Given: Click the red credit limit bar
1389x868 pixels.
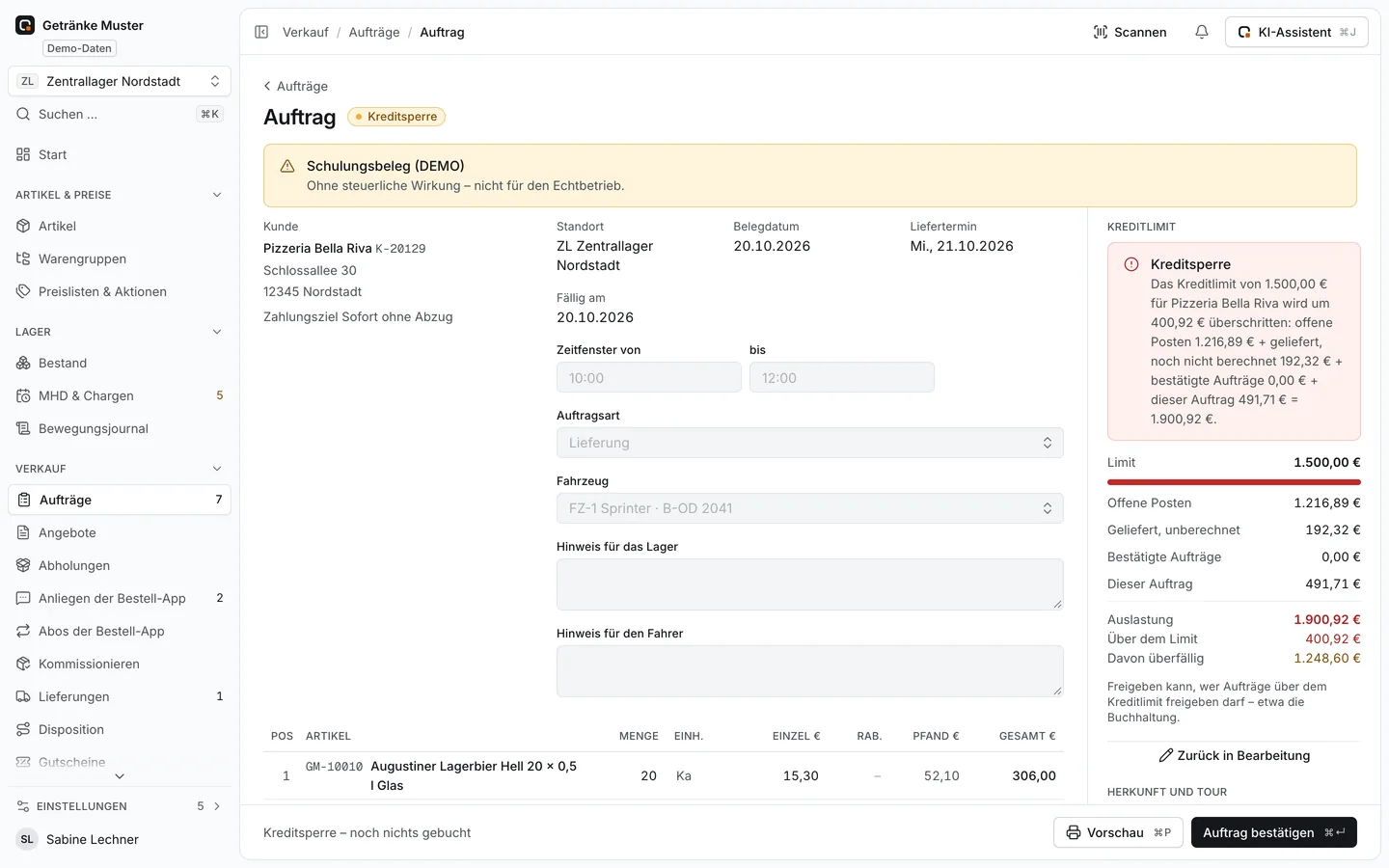Looking at the screenshot, I should coord(1234,481).
